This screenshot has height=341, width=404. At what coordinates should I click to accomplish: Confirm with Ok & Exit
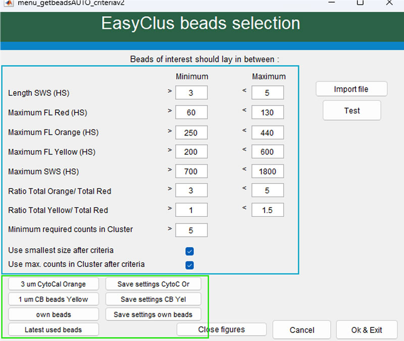[367, 330]
